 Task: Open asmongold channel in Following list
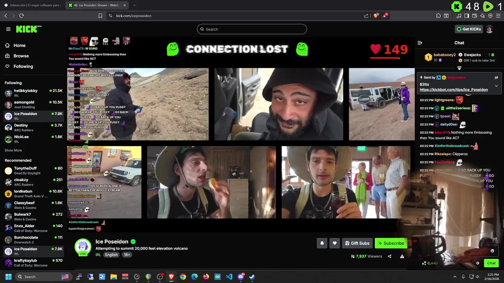33,104
